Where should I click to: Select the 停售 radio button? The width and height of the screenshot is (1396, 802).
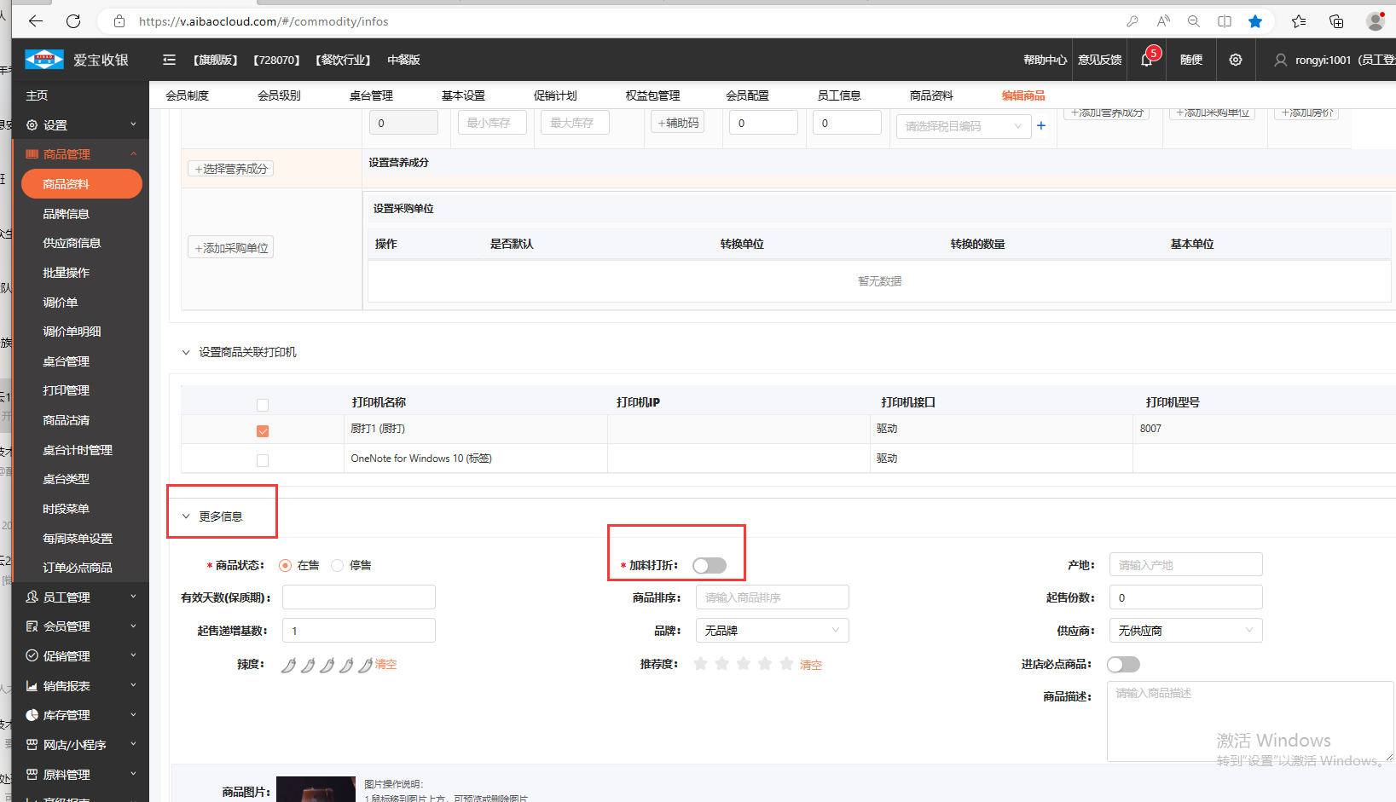point(338,566)
